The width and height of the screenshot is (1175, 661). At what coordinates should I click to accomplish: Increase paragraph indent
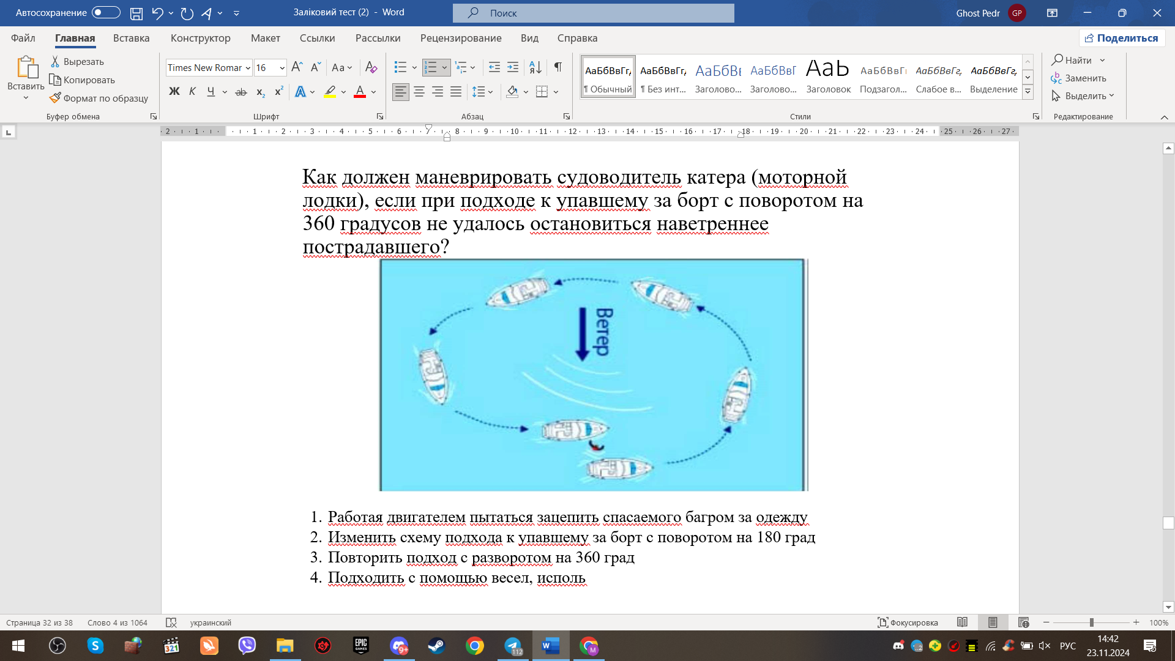tap(513, 67)
